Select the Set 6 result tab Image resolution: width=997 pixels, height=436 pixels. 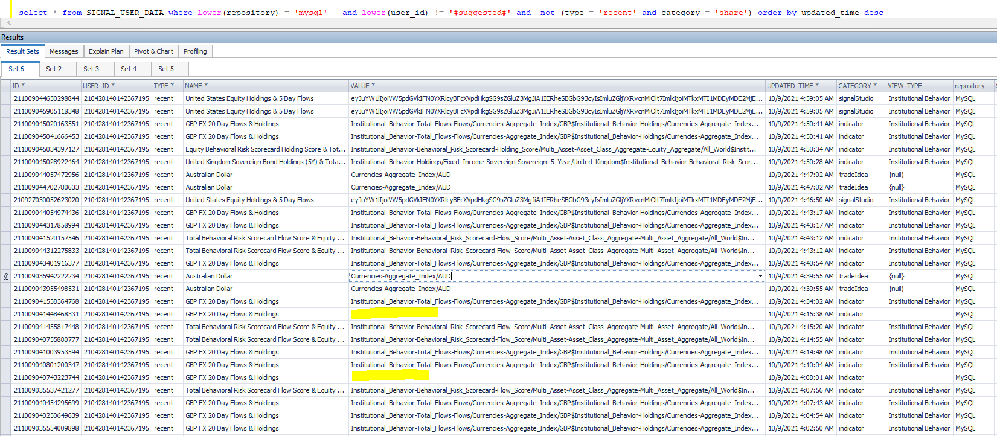(x=21, y=69)
